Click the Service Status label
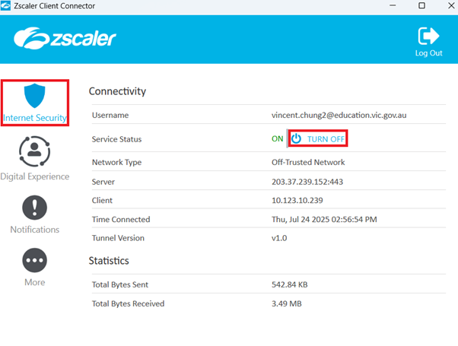Image resolution: width=458 pixels, height=346 pixels. 116,139
